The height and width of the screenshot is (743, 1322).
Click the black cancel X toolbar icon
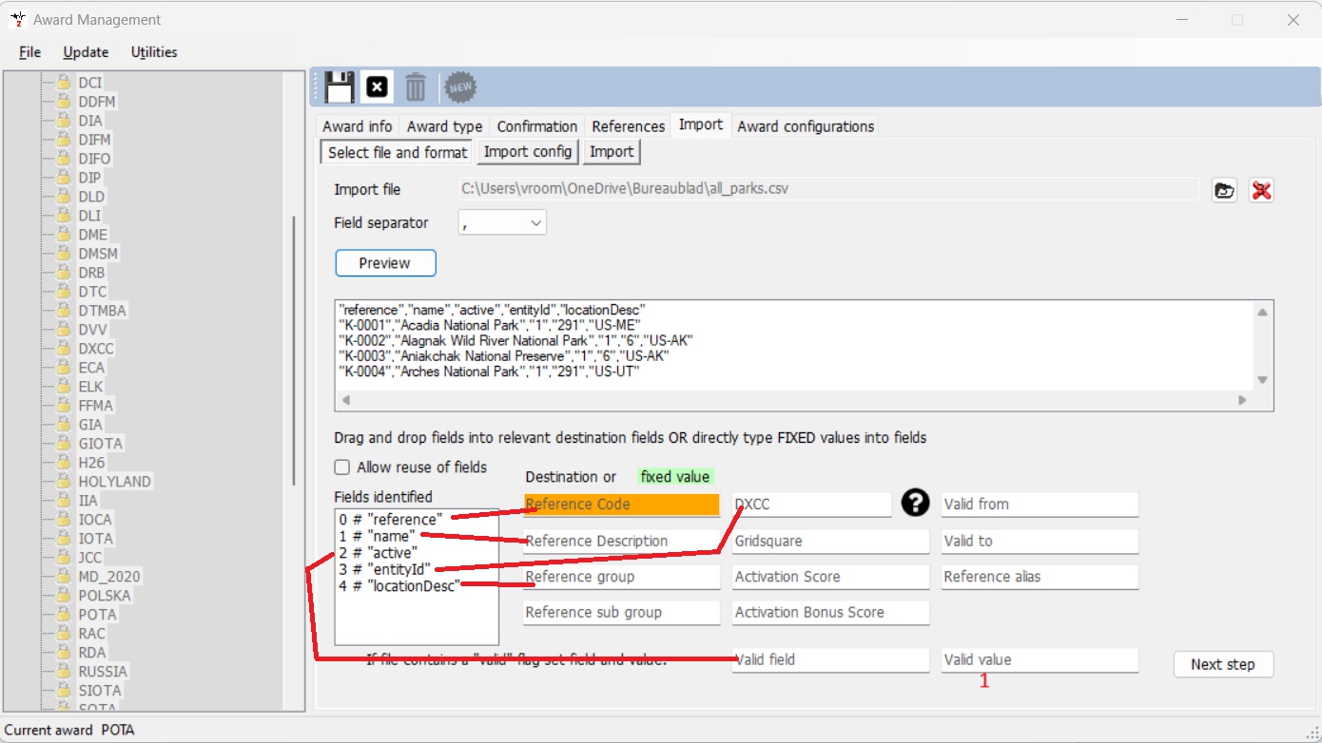click(378, 87)
